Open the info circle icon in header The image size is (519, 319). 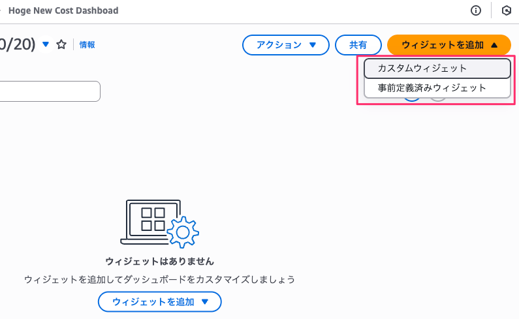(476, 10)
